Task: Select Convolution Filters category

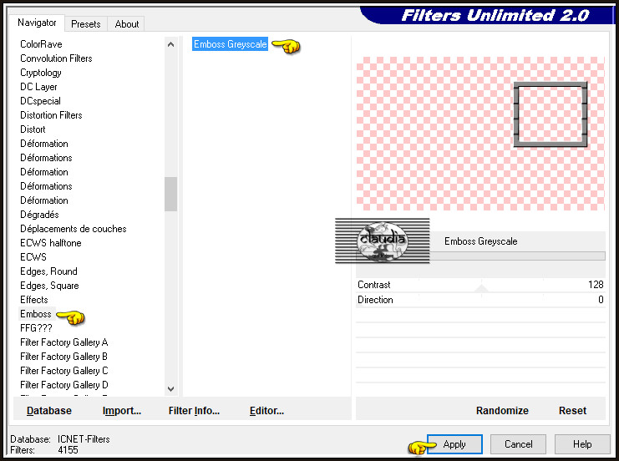Action: pos(56,58)
